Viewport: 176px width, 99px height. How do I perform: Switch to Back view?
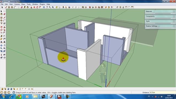pos(129,7)
